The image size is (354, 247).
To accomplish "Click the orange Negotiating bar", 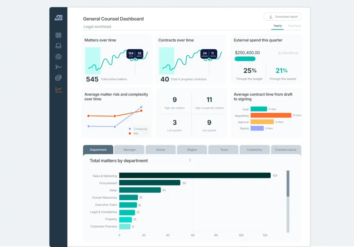I will pyautogui.click(x=271, y=115).
